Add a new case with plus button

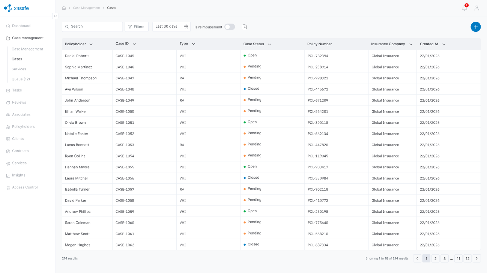(x=475, y=27)
